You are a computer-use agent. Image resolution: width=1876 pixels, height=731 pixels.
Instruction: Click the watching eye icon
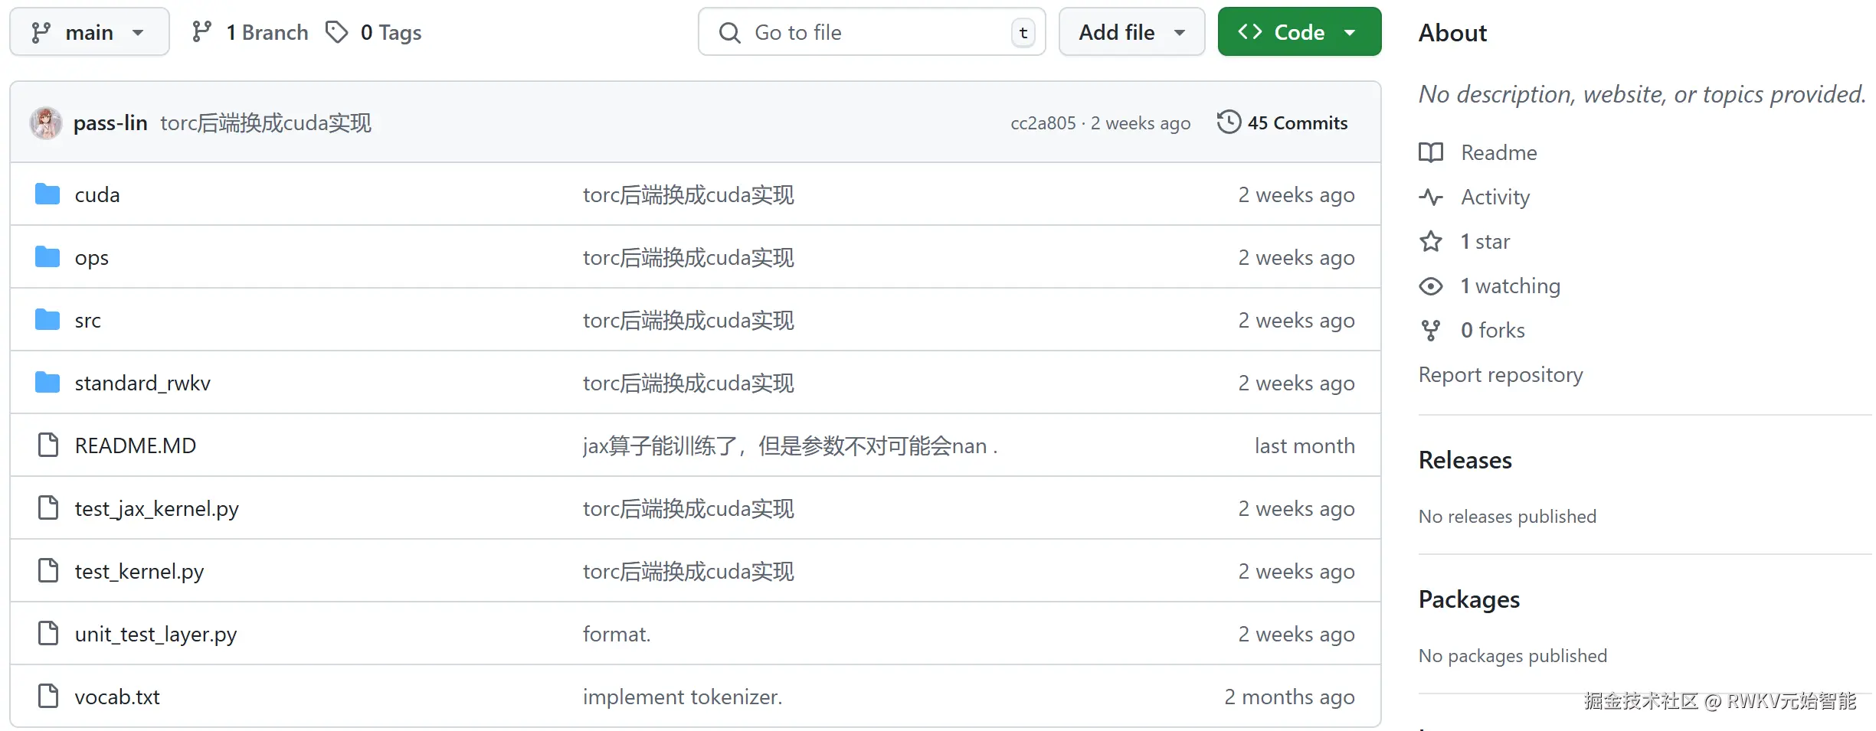pyautogui.click(x=1430, y=286)
